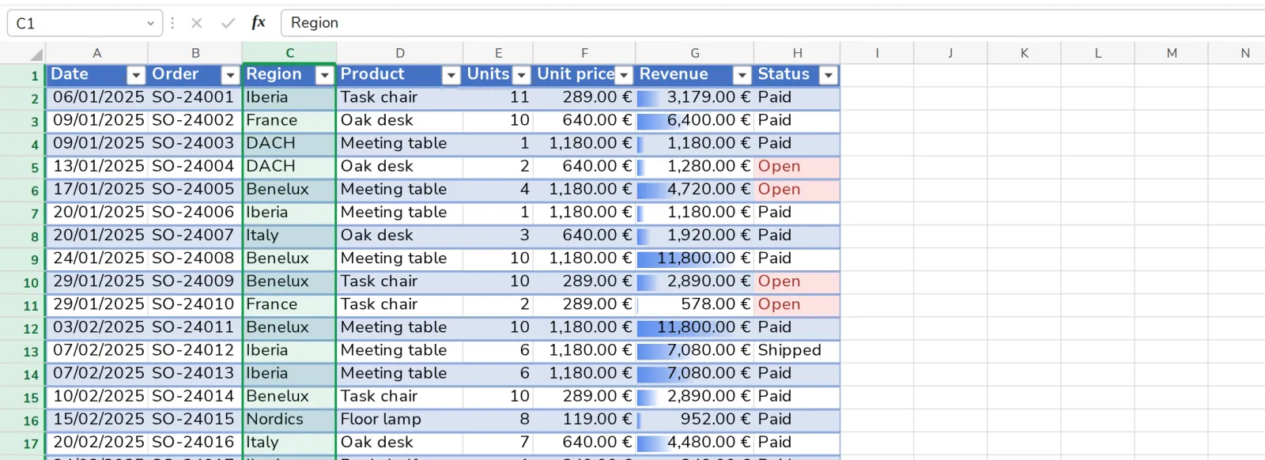
Task: Click the Open status in row 5
Action: tap(797, 167)
